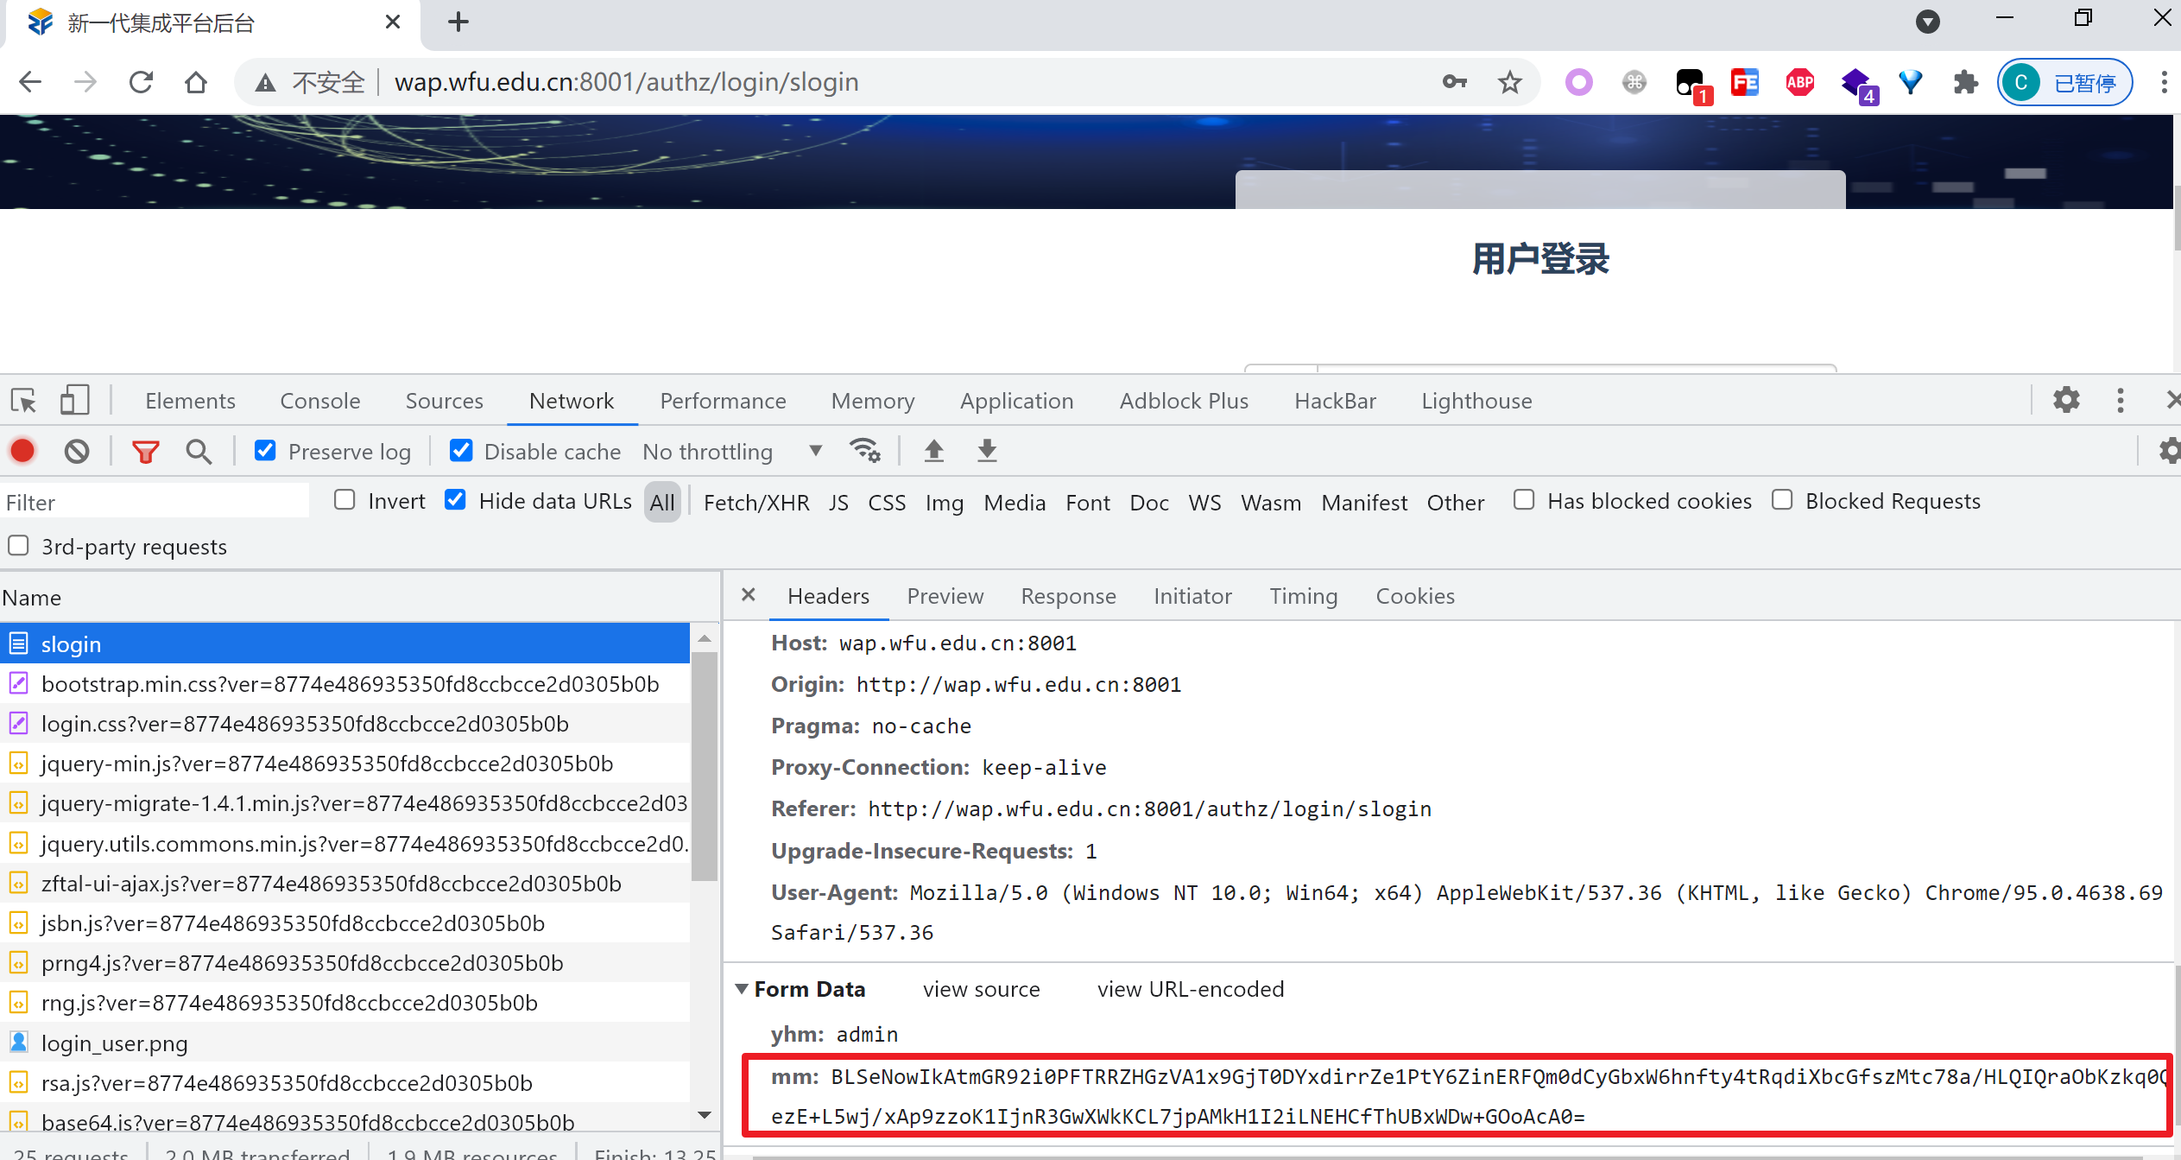
Task: Switch to the Console tab
Action: click(x=319, y=401)
